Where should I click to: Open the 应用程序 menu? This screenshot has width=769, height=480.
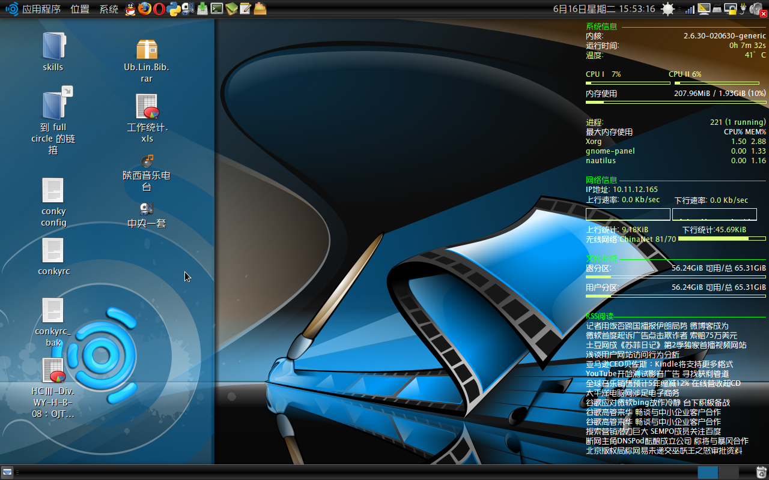pos(41,9)
